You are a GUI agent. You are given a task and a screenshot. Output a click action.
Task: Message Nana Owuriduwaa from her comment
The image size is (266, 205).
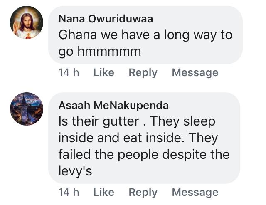point(195,73)
